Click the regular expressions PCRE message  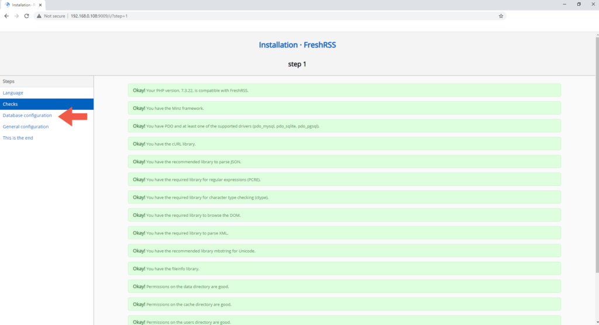click(344, 179)
